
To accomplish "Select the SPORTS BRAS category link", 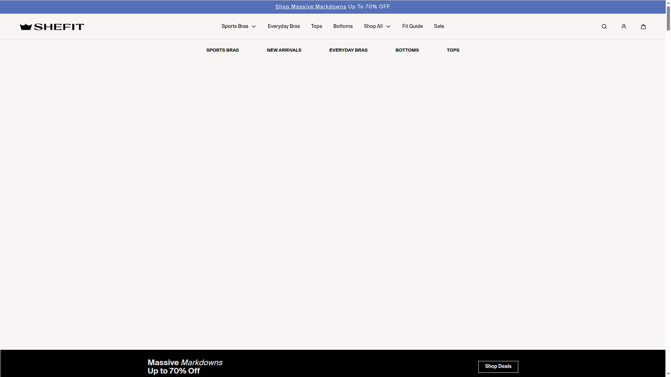I will [x=222, y=50].
